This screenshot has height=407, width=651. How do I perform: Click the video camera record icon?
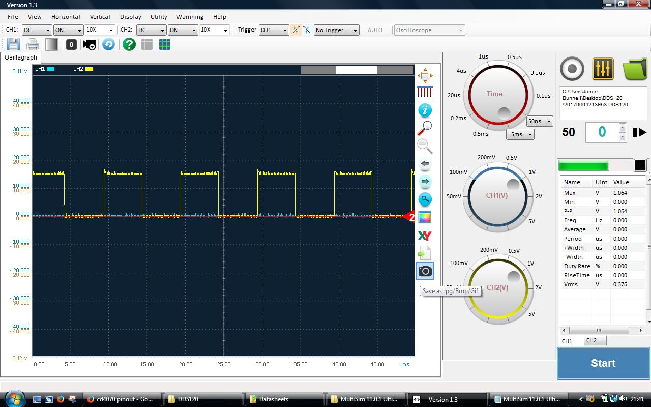89,44
